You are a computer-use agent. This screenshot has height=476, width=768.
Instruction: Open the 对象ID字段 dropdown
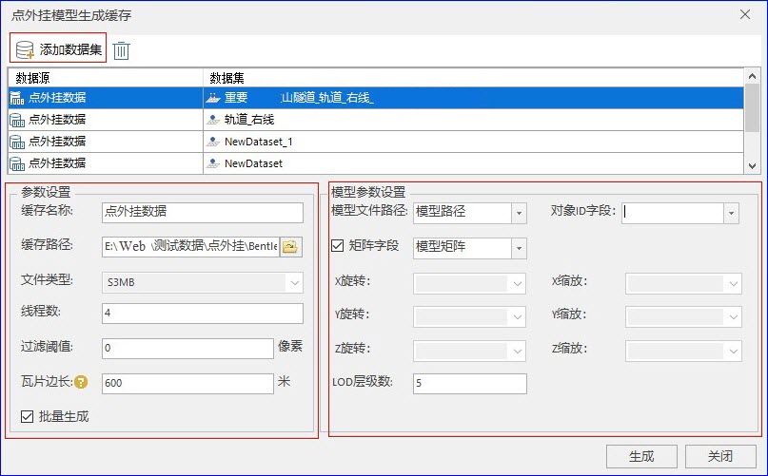pos(731,213)
